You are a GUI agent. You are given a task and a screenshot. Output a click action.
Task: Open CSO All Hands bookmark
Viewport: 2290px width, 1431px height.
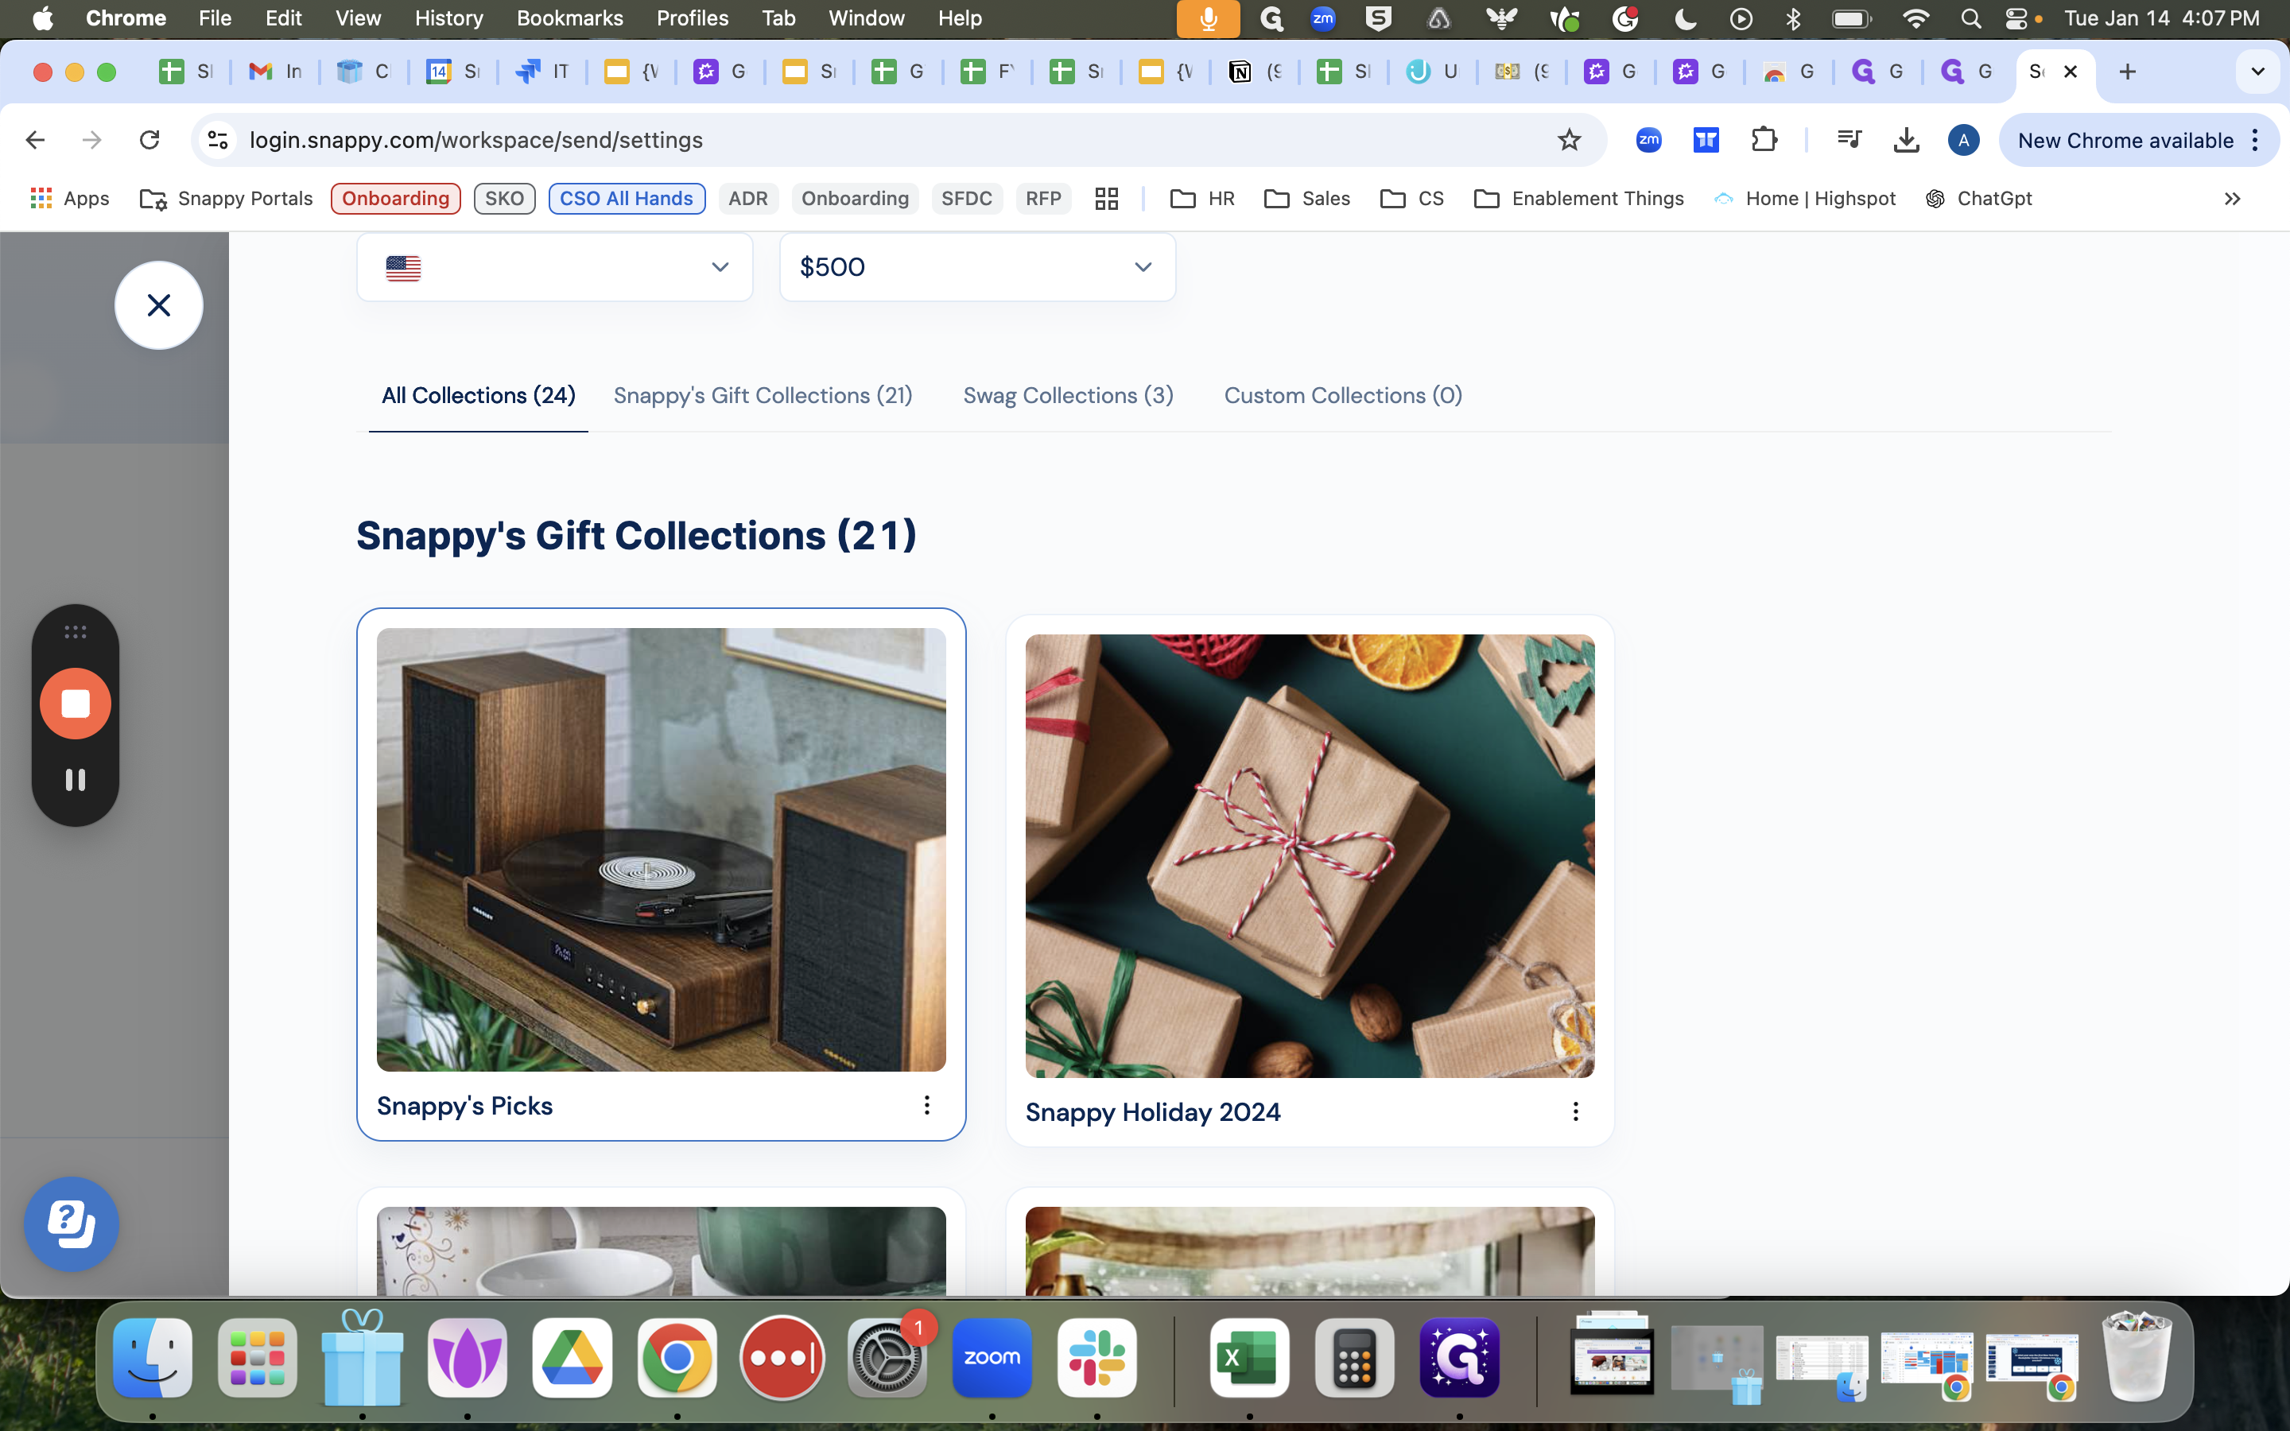pyautogui.click(x=627, y=198)
